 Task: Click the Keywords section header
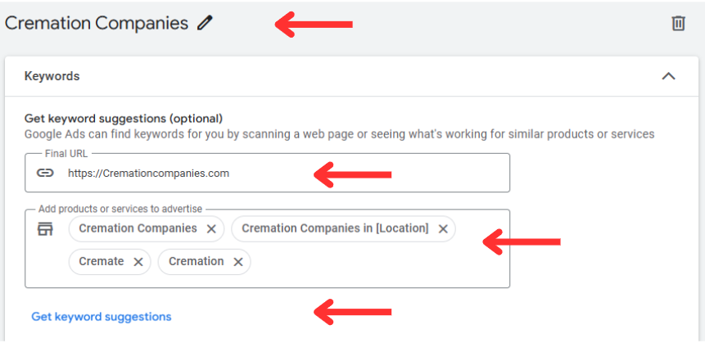coord(351,76)
